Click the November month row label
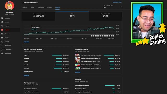 click(26, 65)
